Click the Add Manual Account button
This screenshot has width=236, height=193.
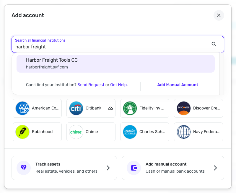(178, 85)
